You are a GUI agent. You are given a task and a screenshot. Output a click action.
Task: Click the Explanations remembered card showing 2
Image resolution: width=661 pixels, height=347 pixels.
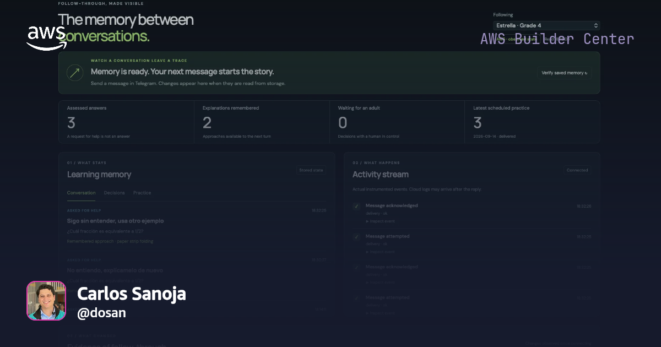point(262,122)
